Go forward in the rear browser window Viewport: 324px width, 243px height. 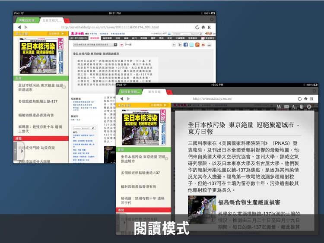point(26,27)
